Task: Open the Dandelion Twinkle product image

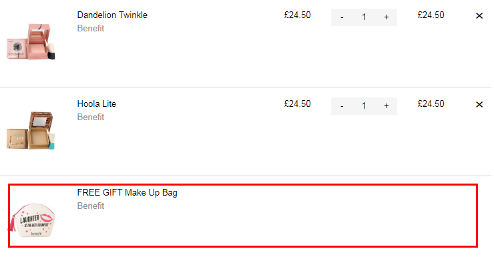Action: coord(31,41)
